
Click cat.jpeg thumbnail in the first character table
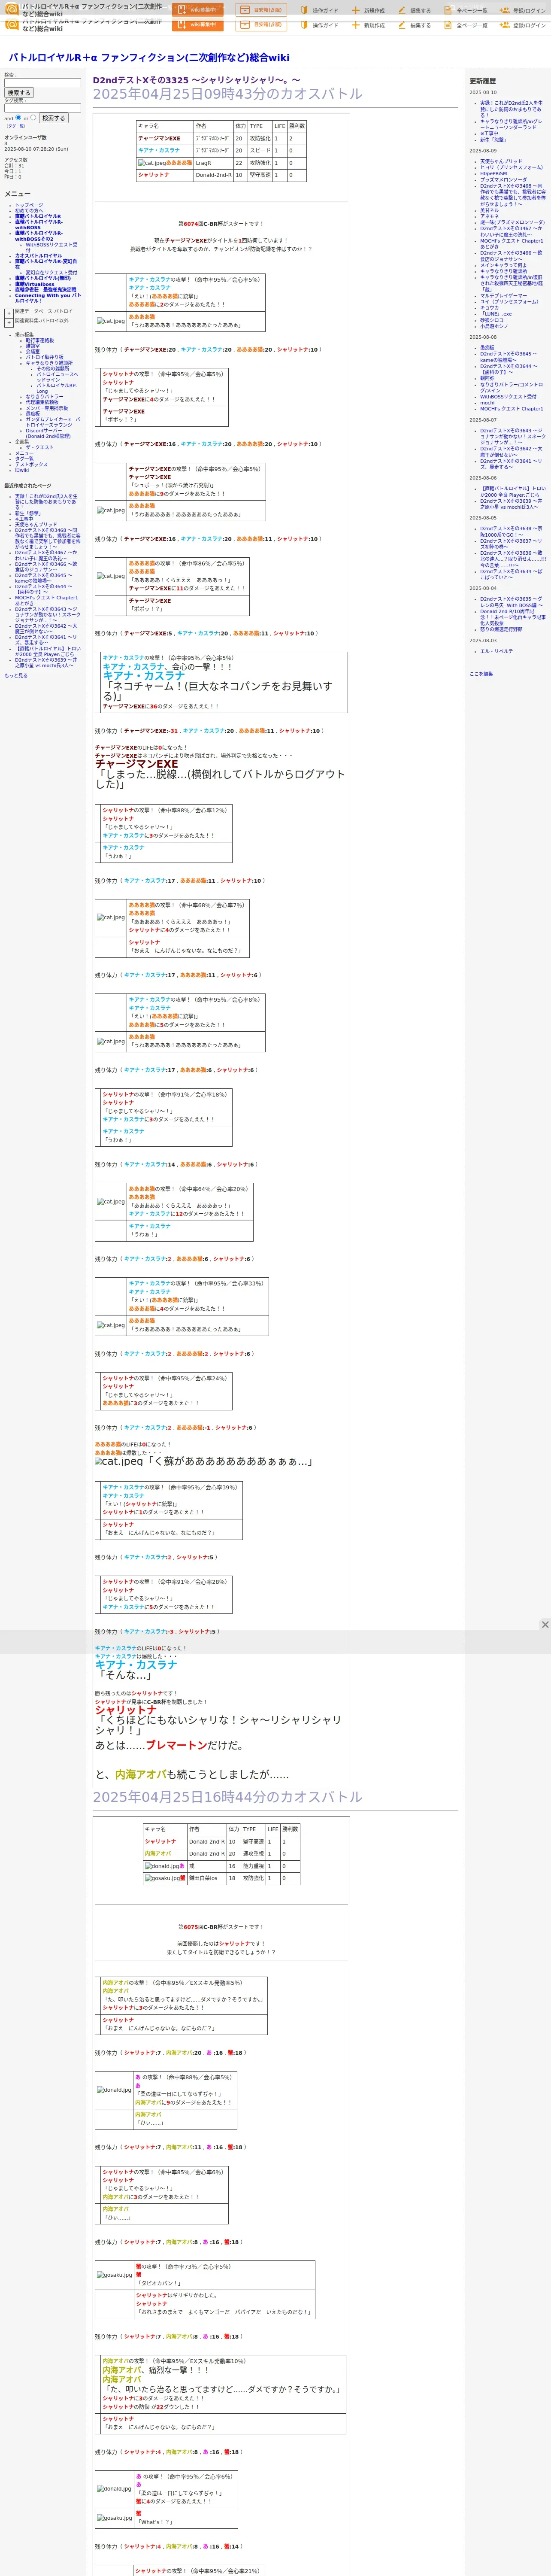point(151,163)
